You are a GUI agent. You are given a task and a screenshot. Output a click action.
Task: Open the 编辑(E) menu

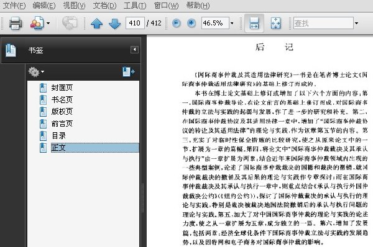tap(44, 5)
